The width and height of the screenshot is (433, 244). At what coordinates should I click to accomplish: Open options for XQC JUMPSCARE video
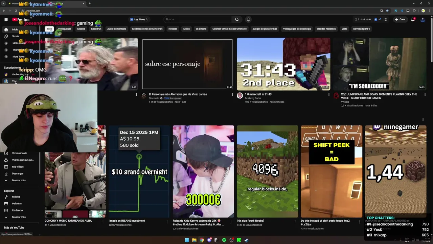point(425,95)
